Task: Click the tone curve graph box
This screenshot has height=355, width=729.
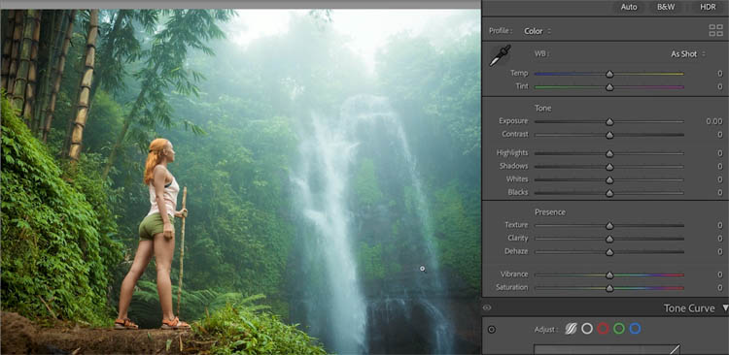Action: tap(607, 349)
